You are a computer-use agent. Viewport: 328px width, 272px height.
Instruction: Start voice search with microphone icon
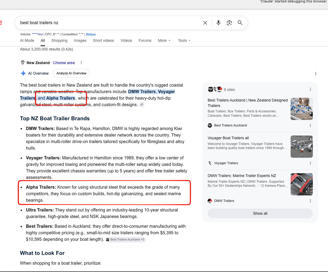click(x=218, y=23)
